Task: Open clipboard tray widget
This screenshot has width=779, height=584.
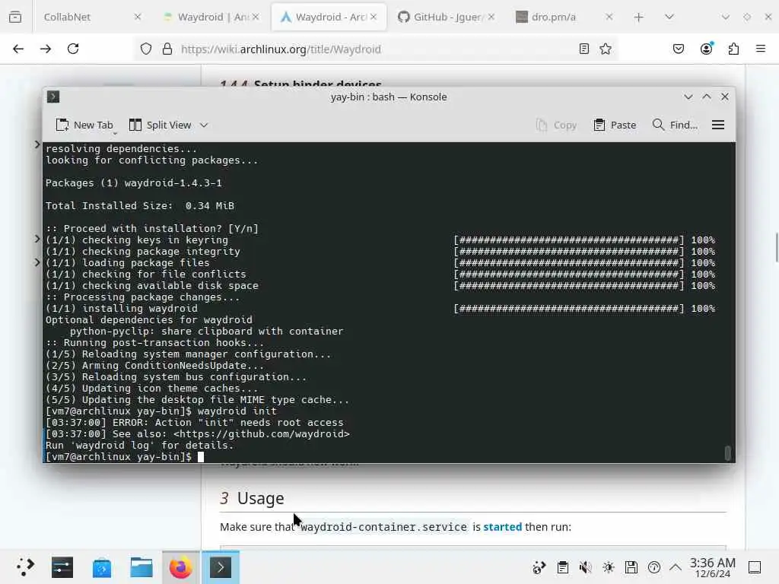Action: tap(562, 567)
